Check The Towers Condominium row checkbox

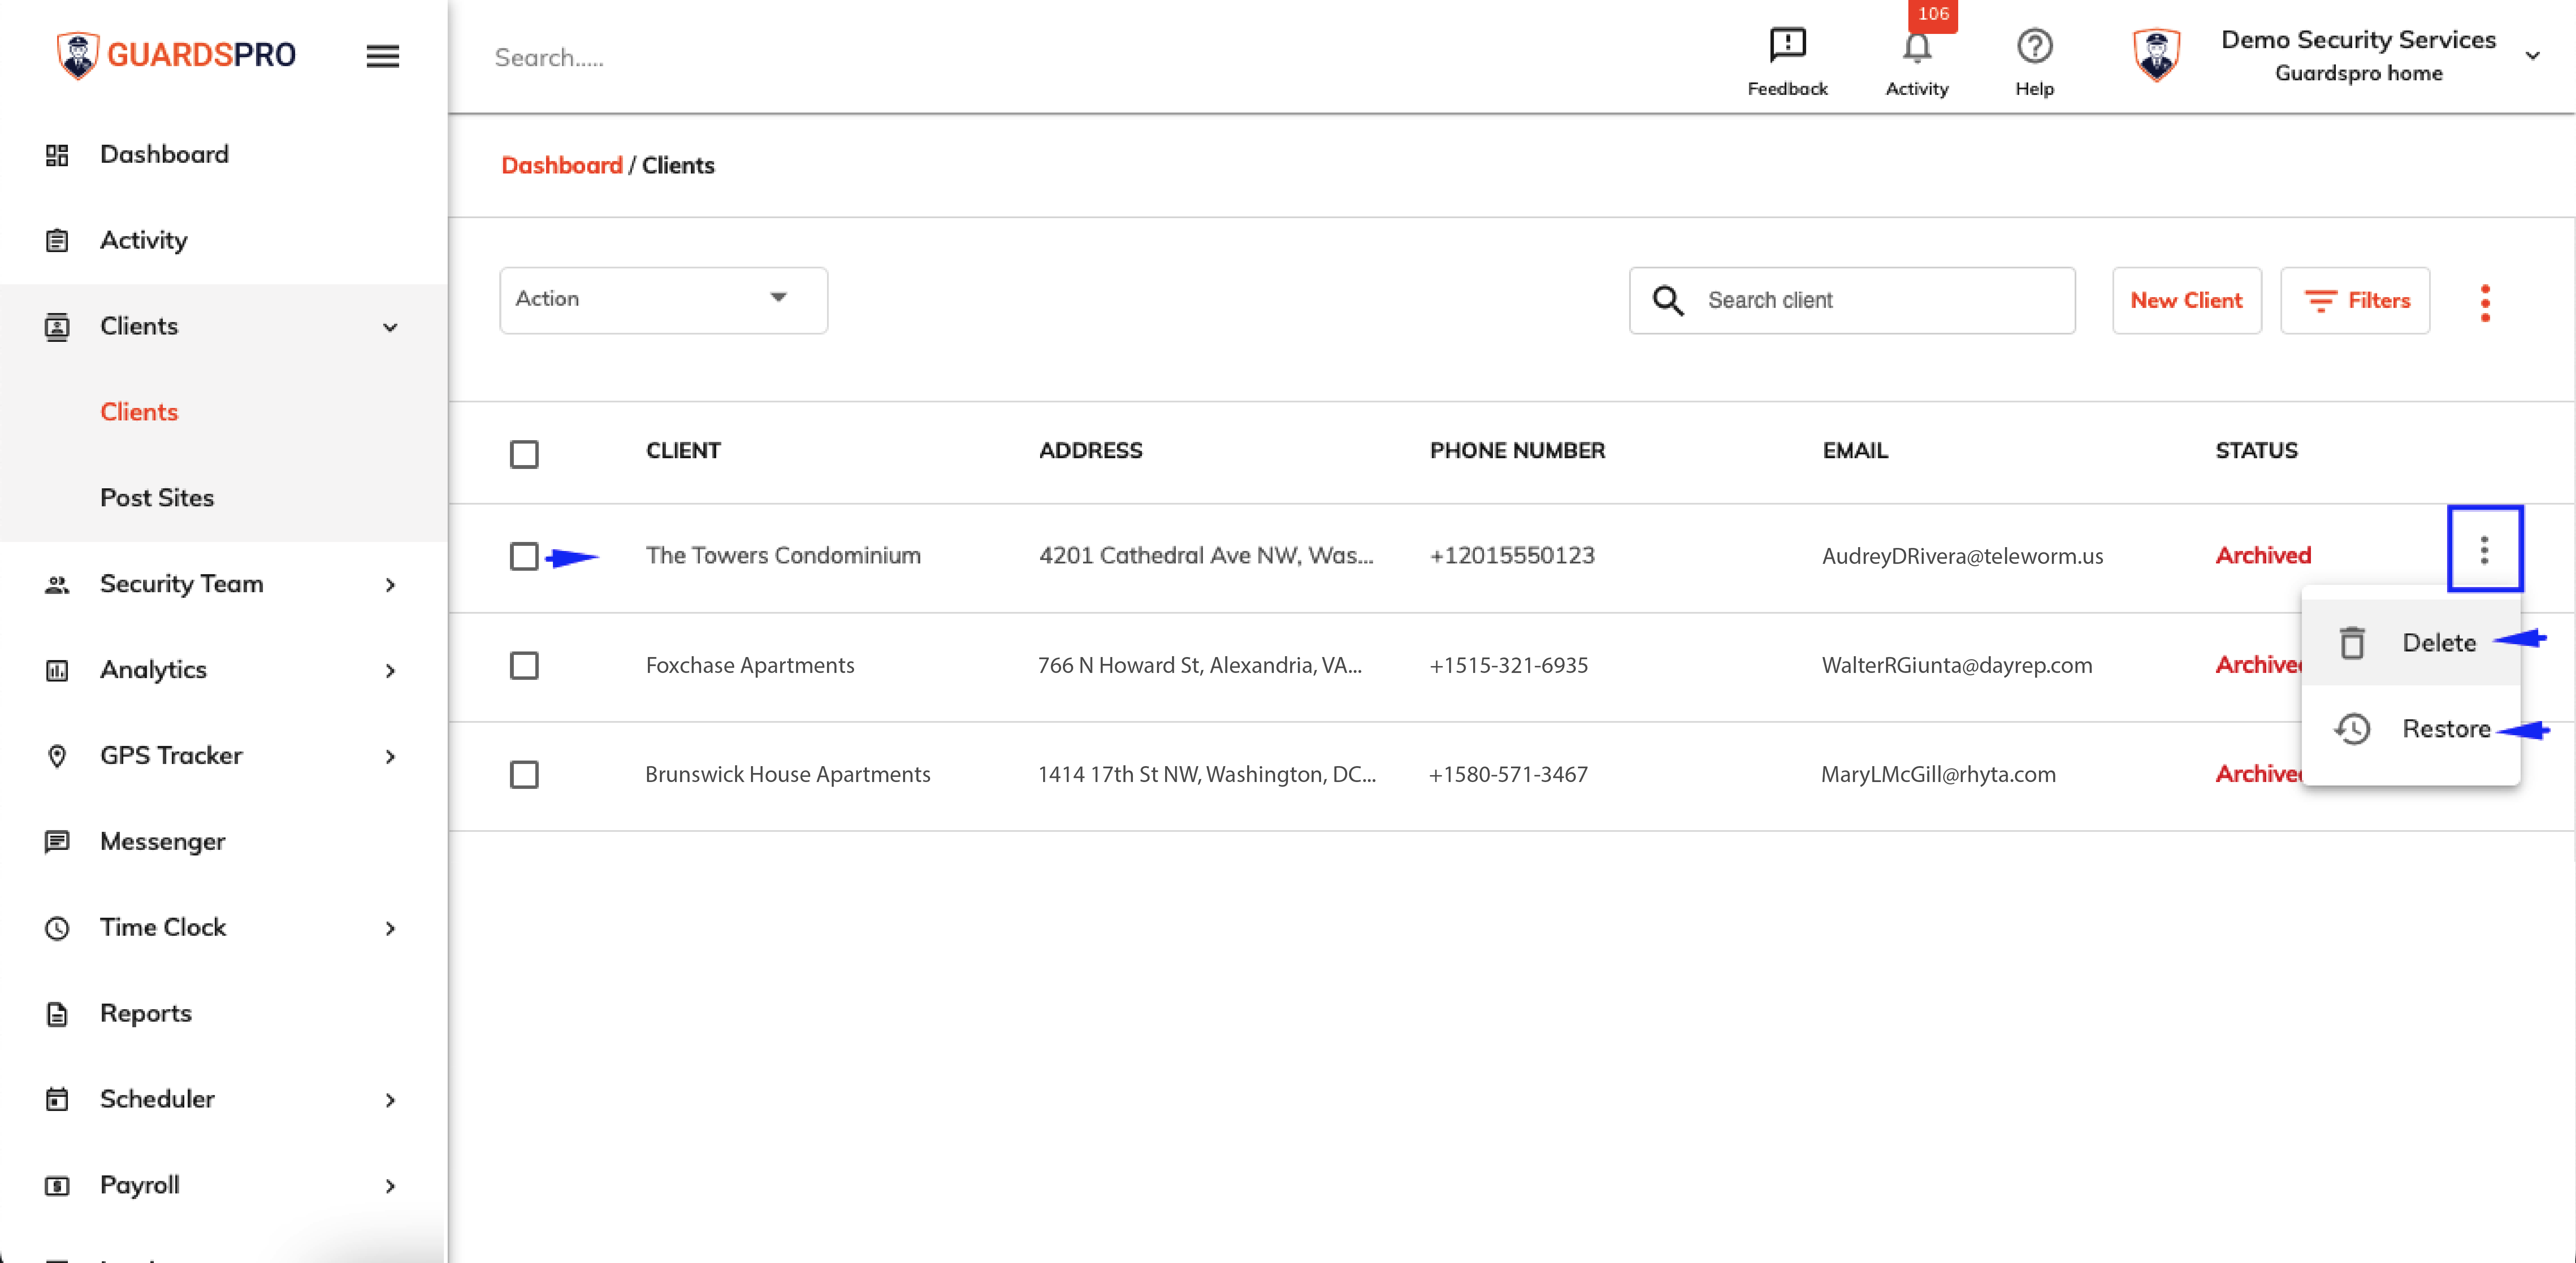click(524, 557)
